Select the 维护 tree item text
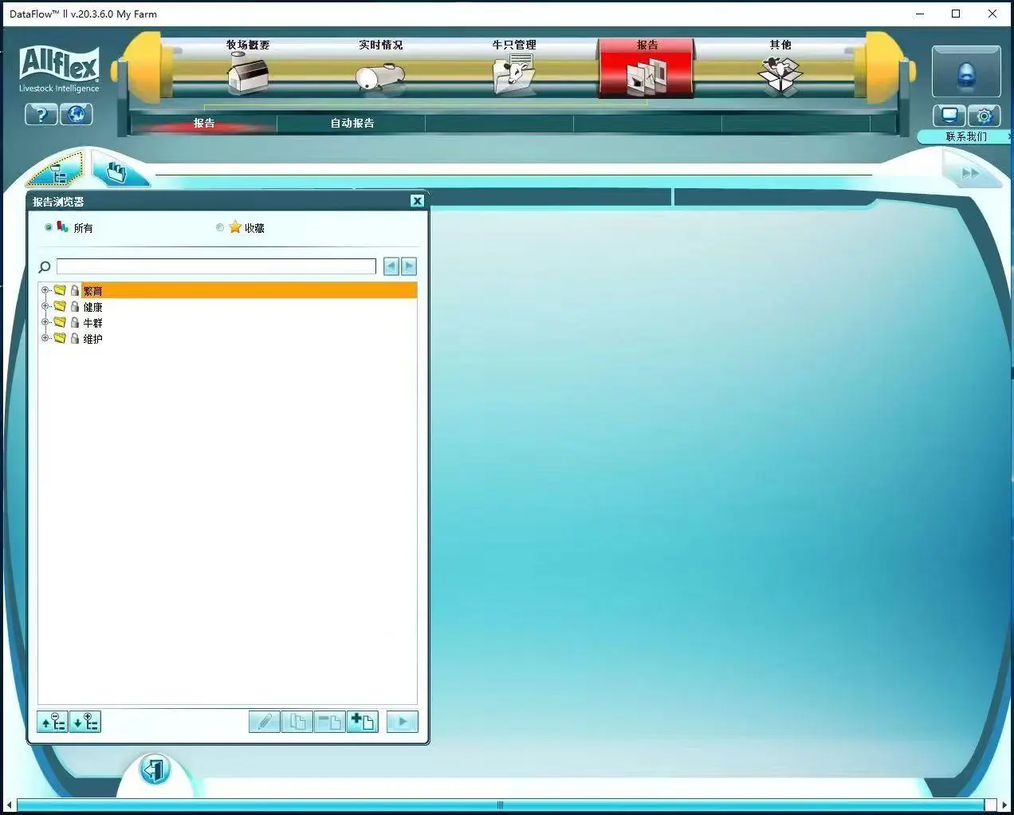 92,339
